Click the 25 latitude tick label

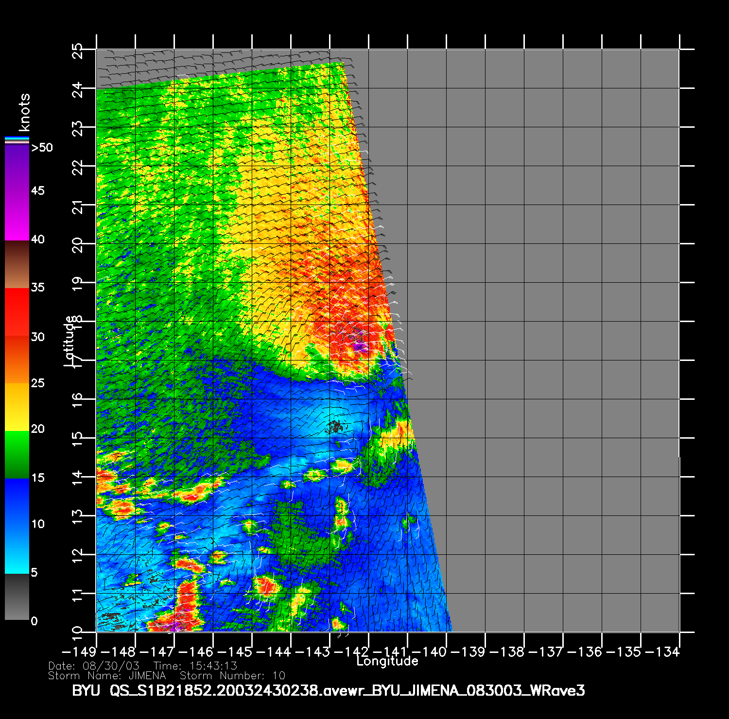tap(78, 51)
